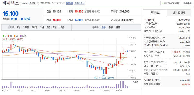The height and width of the screenshot is (95, 194).
Task: Select the 1주일 line chart period
Action: pyautogui.click(x=26, y=27)
